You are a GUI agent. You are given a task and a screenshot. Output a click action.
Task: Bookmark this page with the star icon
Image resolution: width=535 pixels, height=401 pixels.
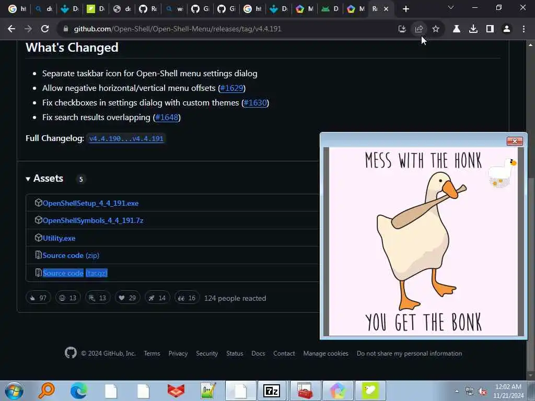[x=436, y=29]
